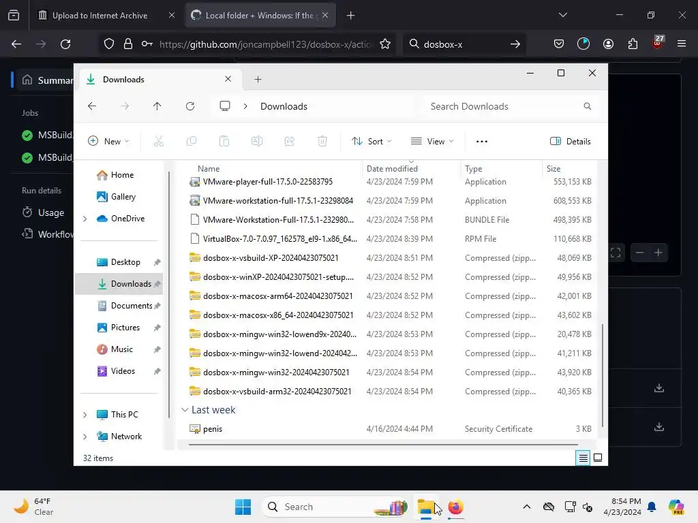Image resolution: width=698 pixels, height=523 pixels.
Task: Zoom out the GitHub workflow graph
Action: [639, 253]
